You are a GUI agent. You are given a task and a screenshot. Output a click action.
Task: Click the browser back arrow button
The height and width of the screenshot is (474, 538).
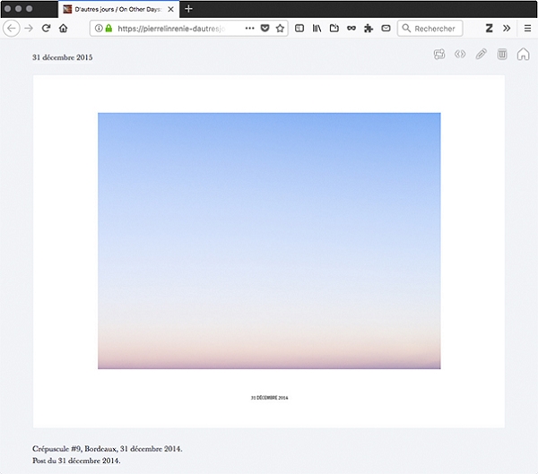click(x=12, y=29)
